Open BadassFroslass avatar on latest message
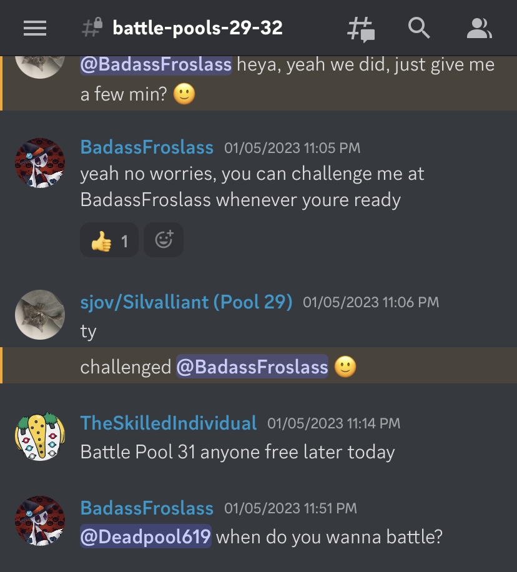This screenshot has height=572, width=517. pos(40,521)
